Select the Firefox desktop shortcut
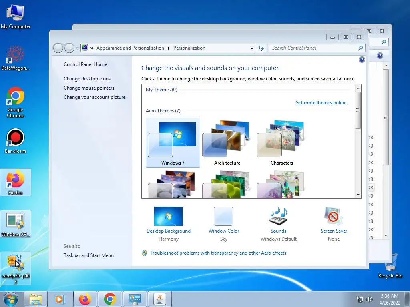This screenshot has width=410, height=307. coord(16,182)
